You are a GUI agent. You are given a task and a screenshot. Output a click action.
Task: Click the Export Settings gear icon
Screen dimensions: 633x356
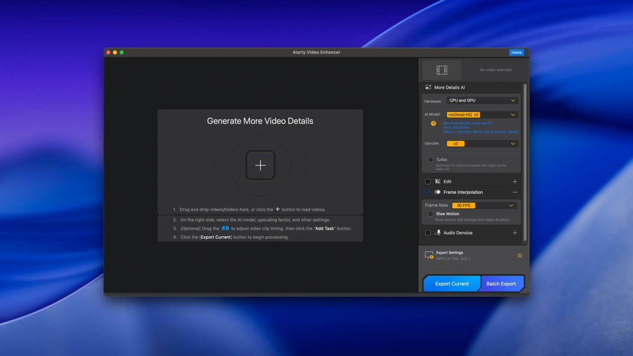[428, 255]
